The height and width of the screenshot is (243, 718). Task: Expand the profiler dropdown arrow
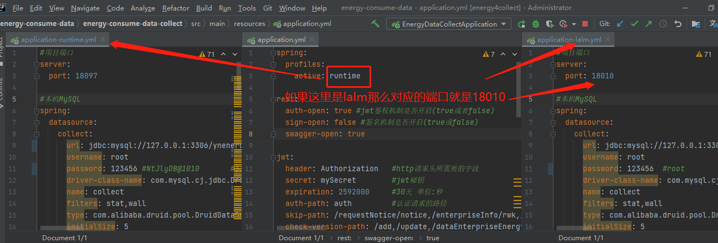(x=573, y=24)
